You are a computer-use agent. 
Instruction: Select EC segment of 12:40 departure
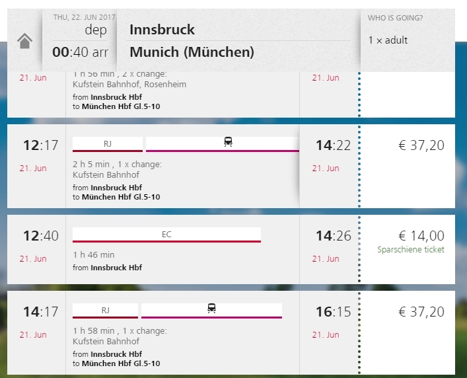pyautogui.click(x=166, y=235)
